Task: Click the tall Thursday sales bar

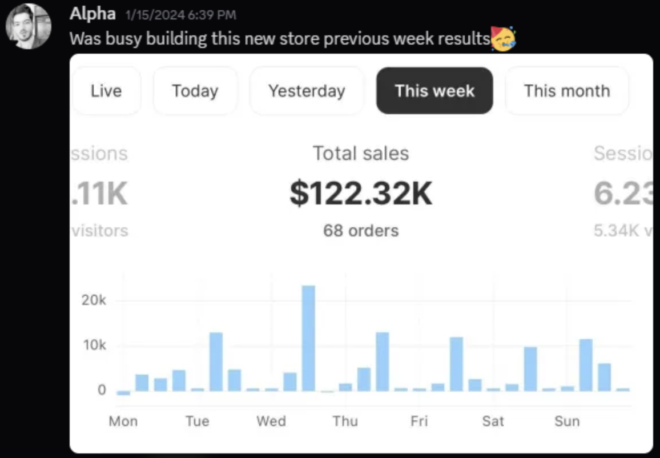Action: 383,361
